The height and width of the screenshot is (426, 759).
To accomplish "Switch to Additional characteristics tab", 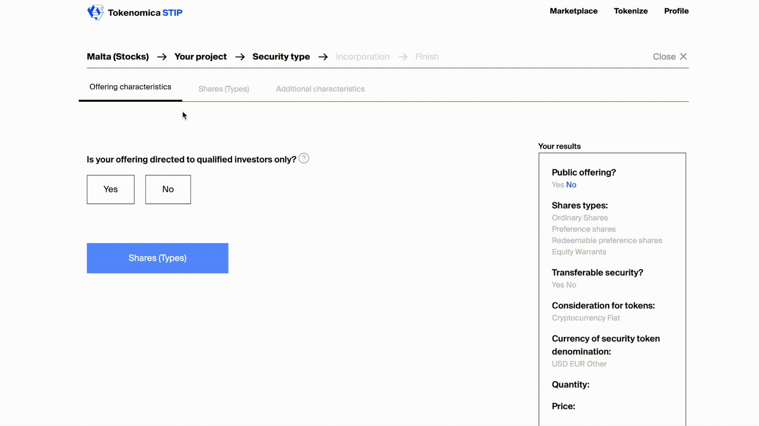I will [x=320, y=89].
